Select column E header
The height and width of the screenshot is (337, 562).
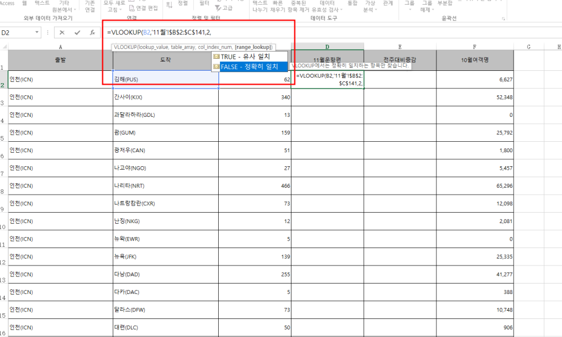[x=400, y=46]
